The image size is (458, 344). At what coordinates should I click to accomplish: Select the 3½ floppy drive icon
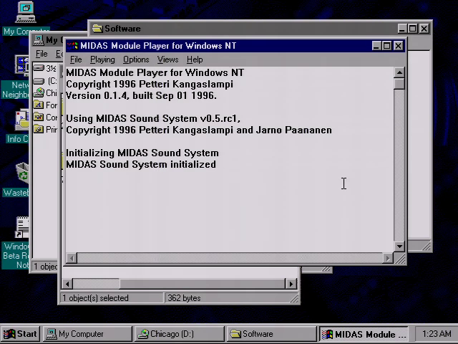(x=39, y=68)
